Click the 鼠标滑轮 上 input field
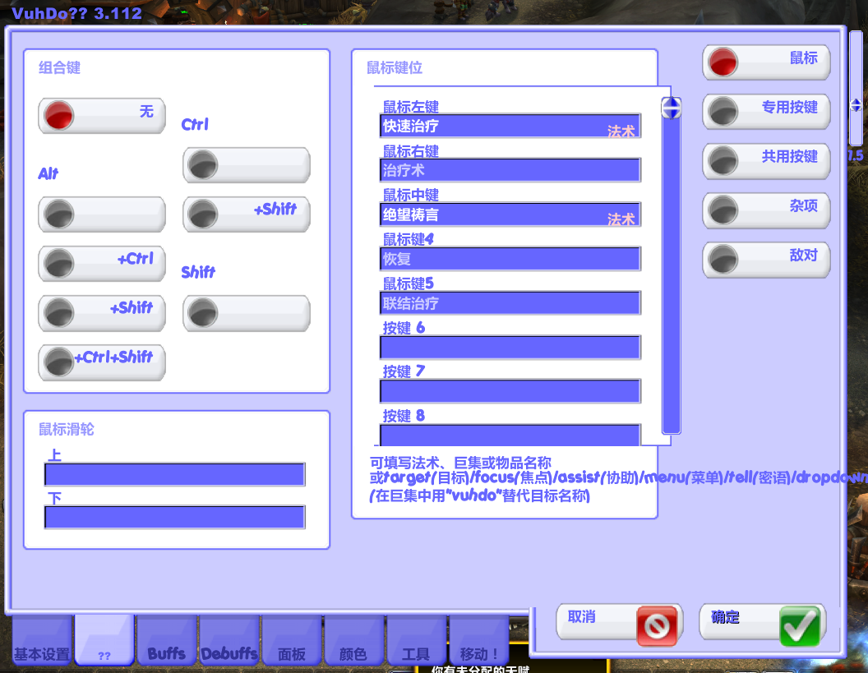This screenshot has height=673, width=868. 174,475
